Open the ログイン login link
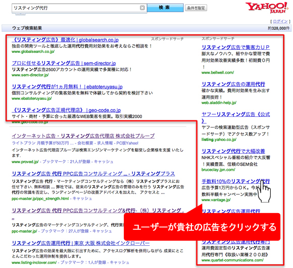The image size is (293, 268). (x=280, y=22)
